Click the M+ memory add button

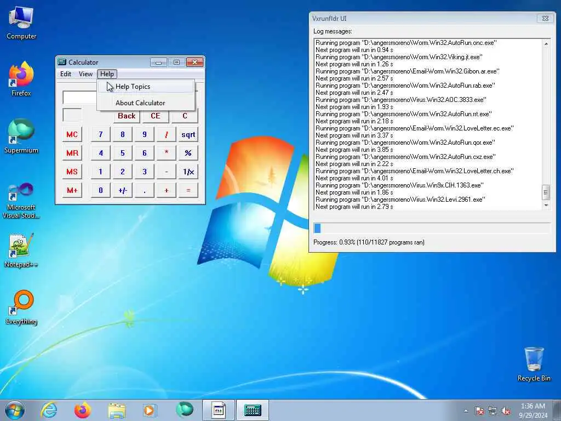point(72,190)
